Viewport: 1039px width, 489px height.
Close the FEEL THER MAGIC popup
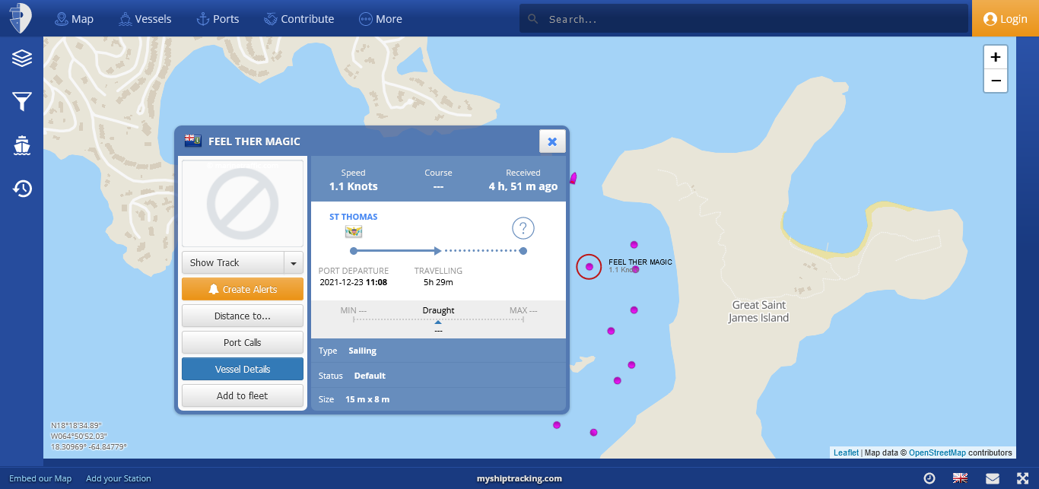coord(552,141)
